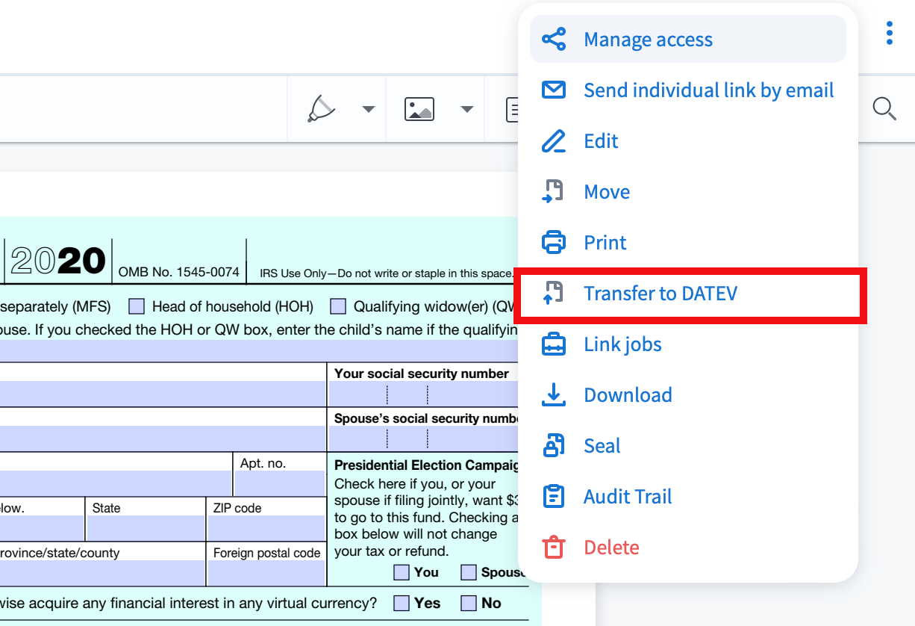Select Manage access from the menu
Image resolution: width=915 pixels, height=626 pixels.
pos(648,40)
